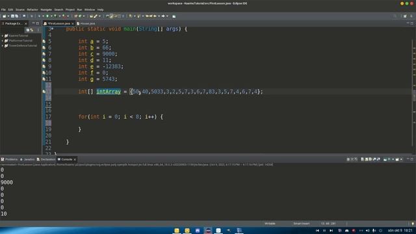Click the microphone icon in system tray
The height and width of the screenshot is (234, 416).
click(374, 231)
